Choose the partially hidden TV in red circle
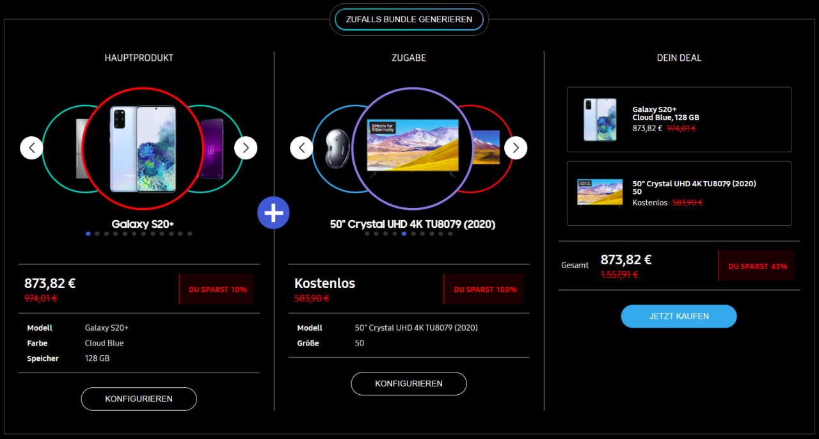 coord(486,147)
